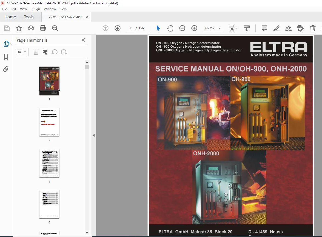Select page 1 thumbnail
Image resolution: width=322 pixels, height=237 pixels.
[49, 81]
